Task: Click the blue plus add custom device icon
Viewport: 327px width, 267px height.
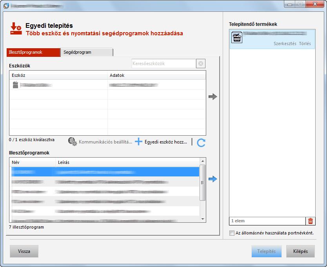Action: 138,142
